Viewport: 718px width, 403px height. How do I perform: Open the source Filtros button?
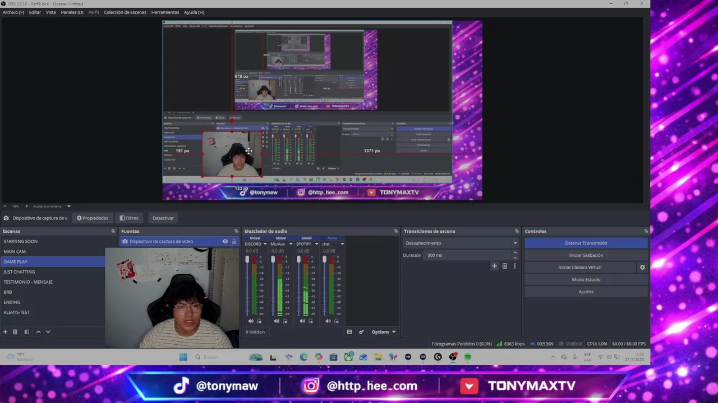(x=129, y=218)
